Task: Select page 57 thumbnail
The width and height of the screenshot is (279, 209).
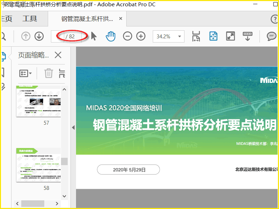Action: (x=38, y=101)
